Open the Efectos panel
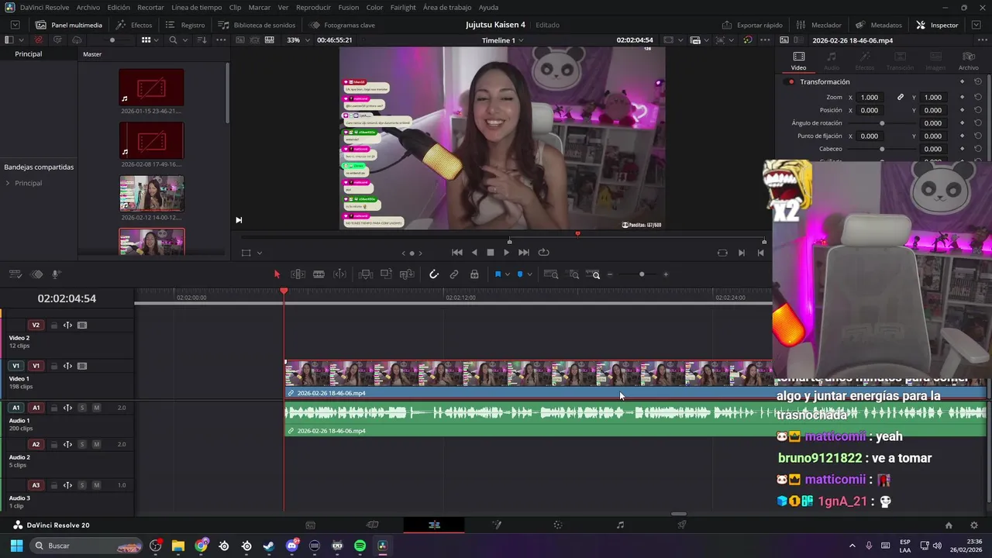Image resolution: width=992 pixels, height=558 pixels. point(134,25)
